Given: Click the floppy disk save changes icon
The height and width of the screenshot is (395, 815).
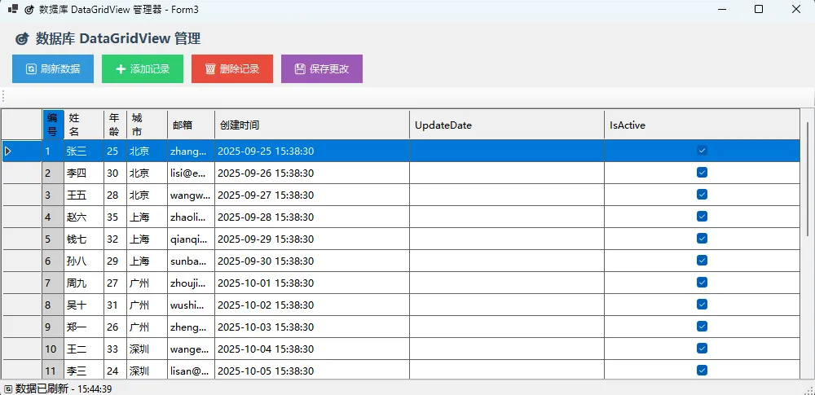Looking at the screenshot, I should pos(300,69).
